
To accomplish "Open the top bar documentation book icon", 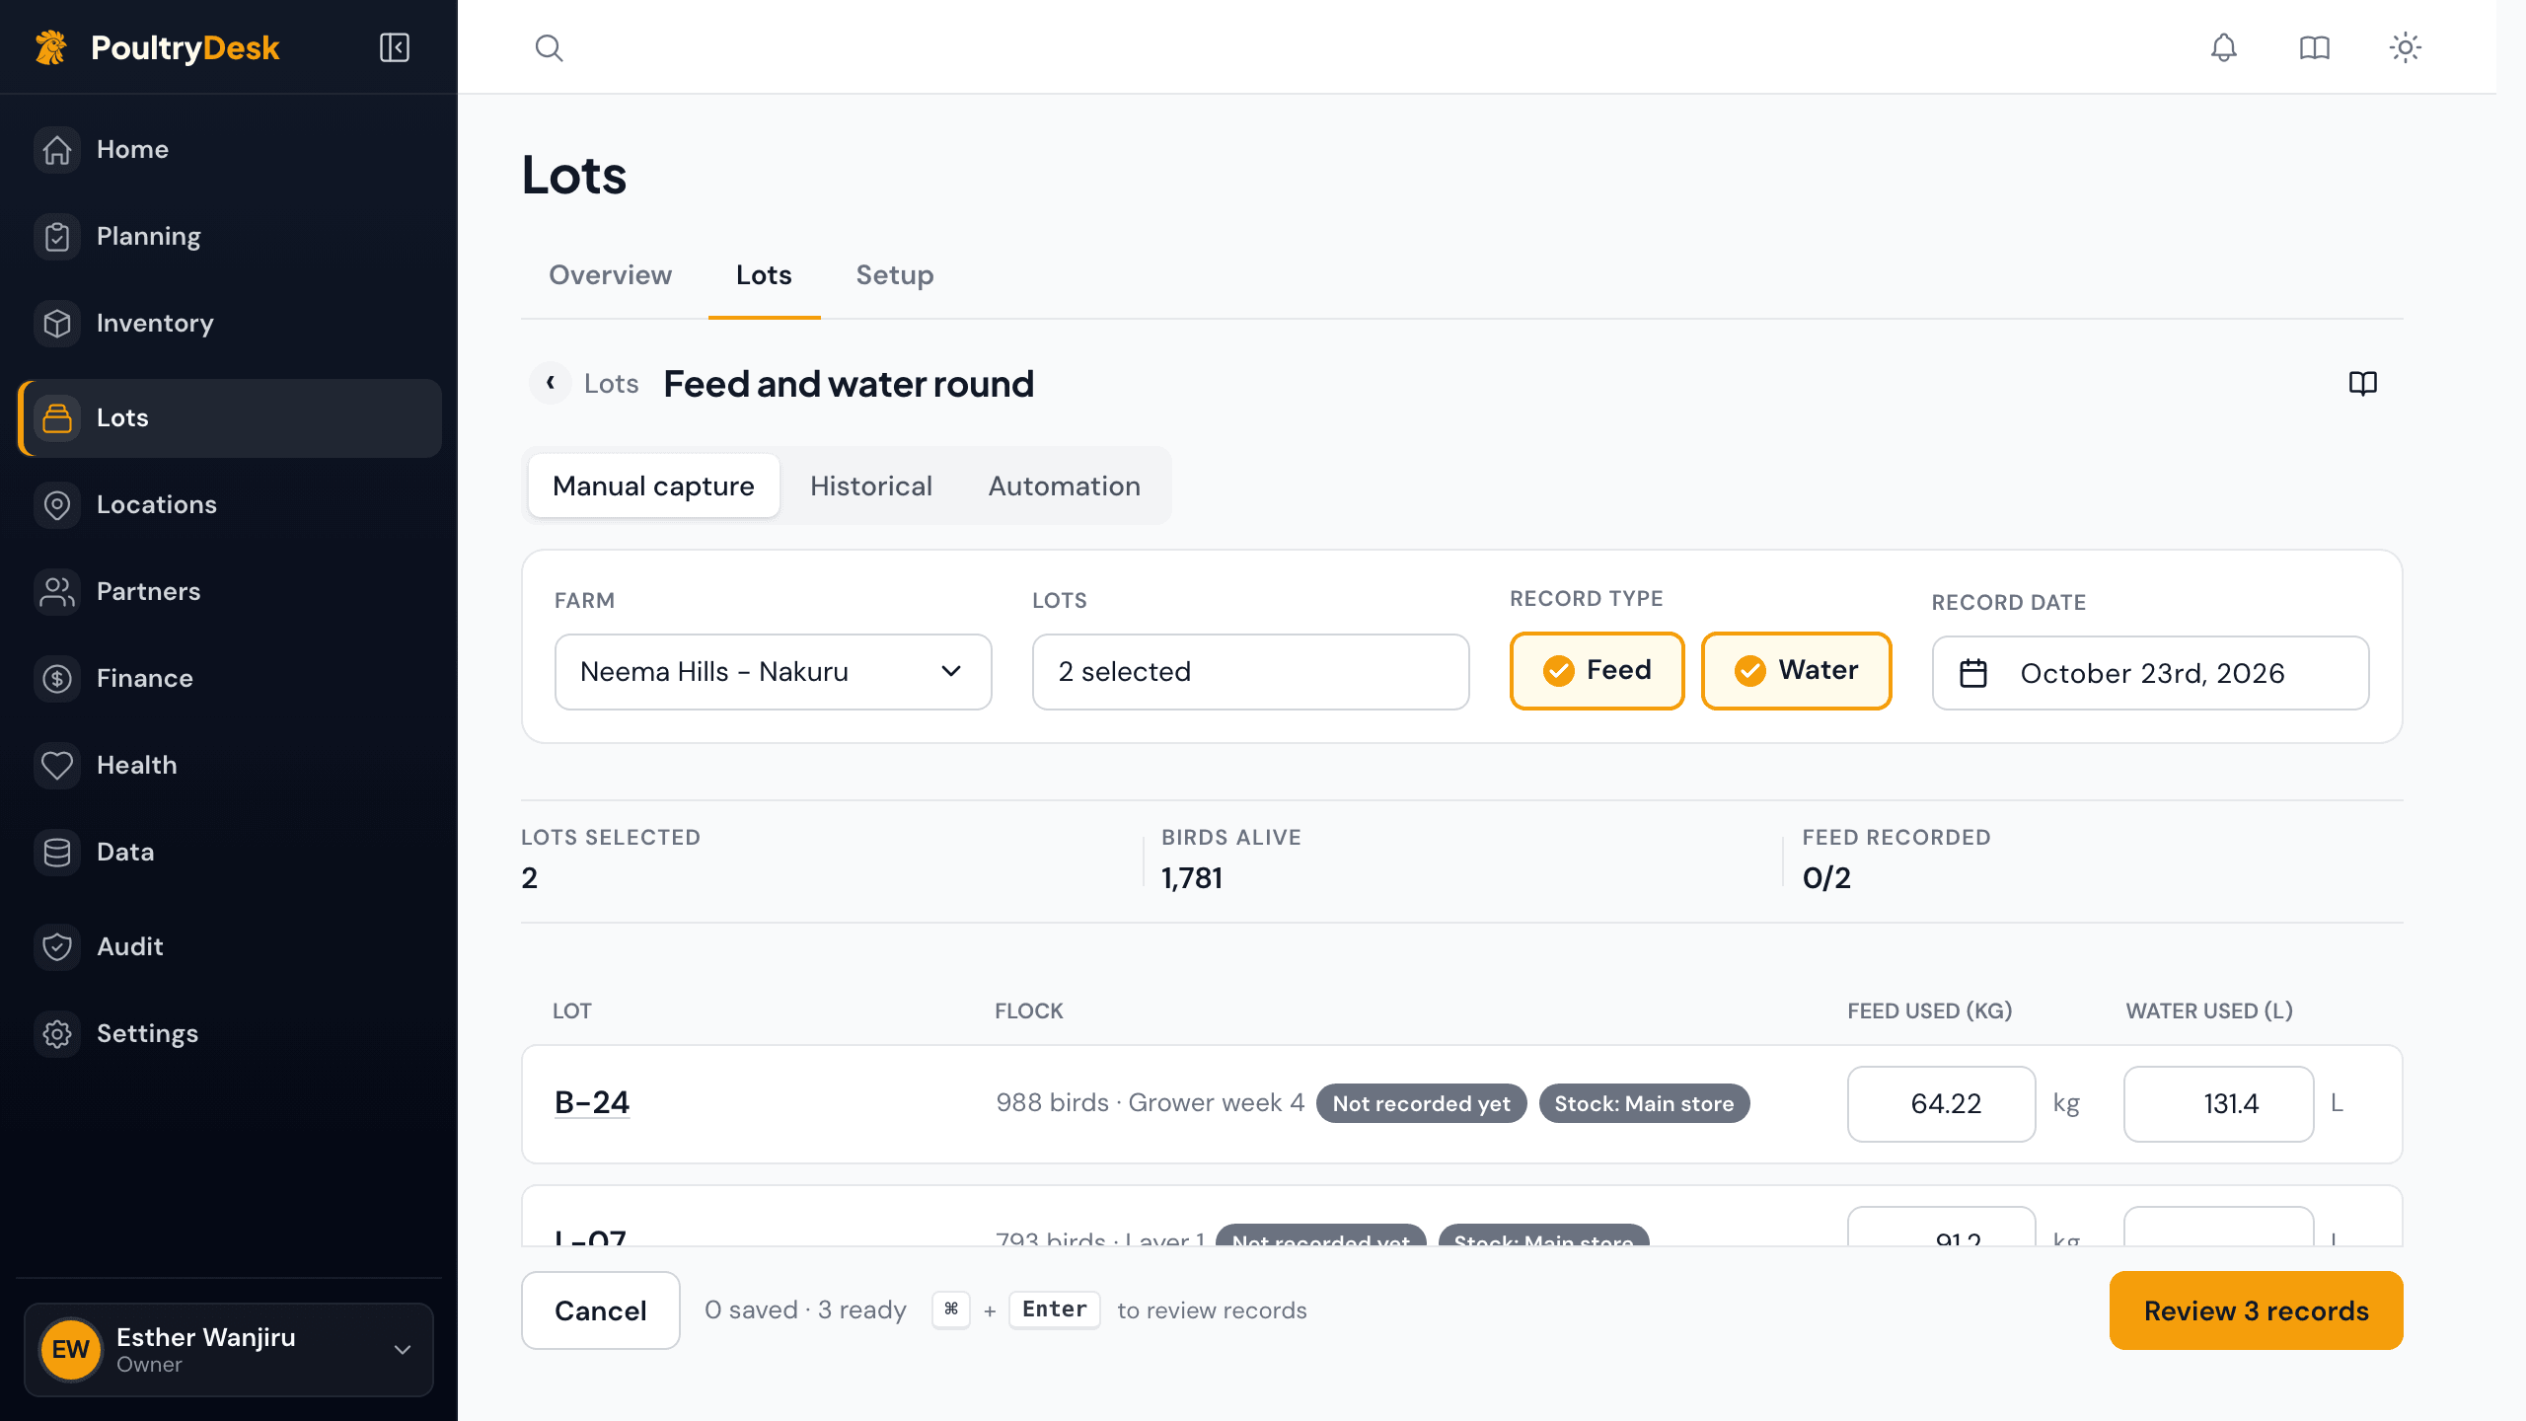I will coord(2315,47).
